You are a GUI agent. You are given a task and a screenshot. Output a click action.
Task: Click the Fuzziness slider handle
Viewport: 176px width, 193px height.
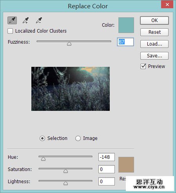(69, 44)
